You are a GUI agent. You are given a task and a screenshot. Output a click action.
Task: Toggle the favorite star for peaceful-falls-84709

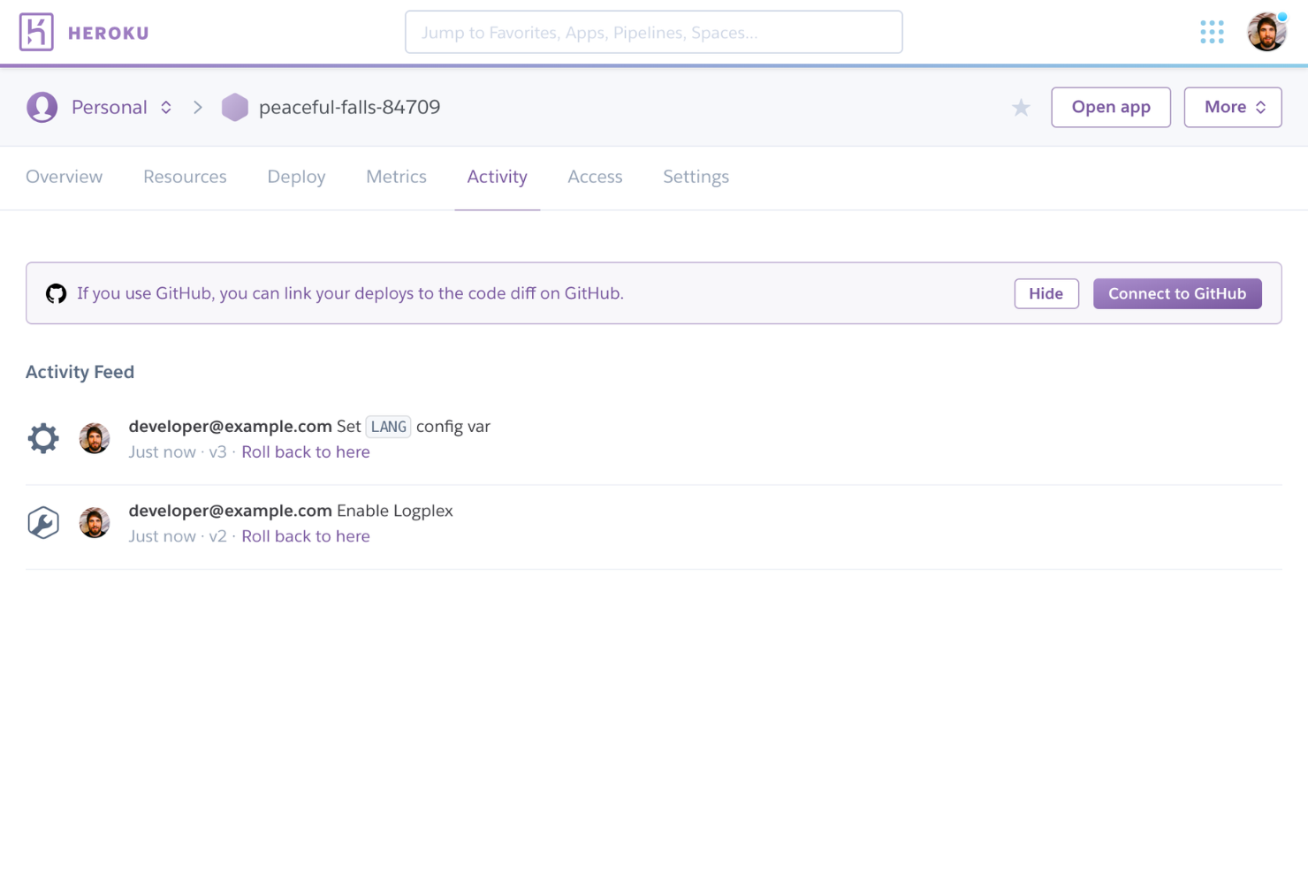click(x=1021, y=107)
